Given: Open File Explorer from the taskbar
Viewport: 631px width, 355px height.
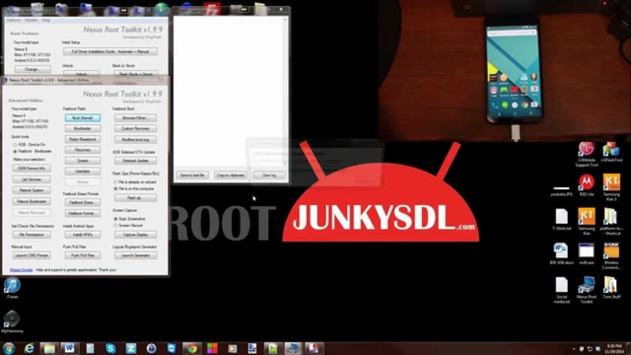Looking at the screenshot, I should click(x=50, y=349).
